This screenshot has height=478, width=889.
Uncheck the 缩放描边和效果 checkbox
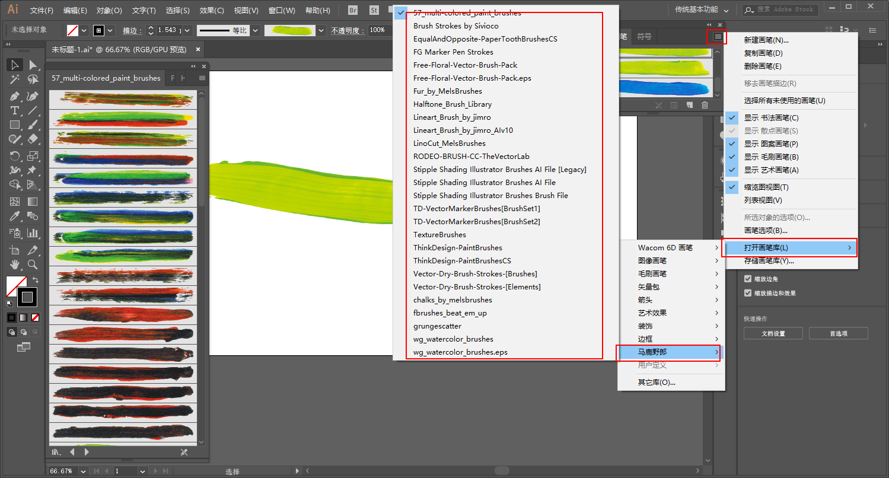pos(747,293)
